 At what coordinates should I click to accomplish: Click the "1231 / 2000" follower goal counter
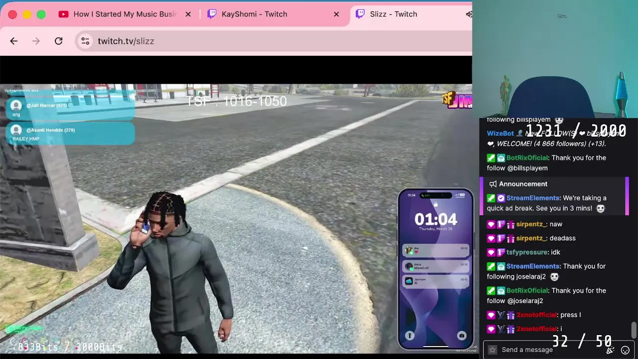click(x=576, y=131)
